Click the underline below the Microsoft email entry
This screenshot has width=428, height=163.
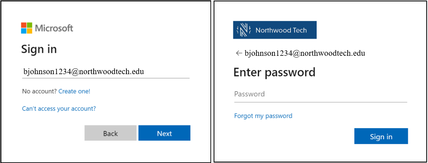click(105, 78)
